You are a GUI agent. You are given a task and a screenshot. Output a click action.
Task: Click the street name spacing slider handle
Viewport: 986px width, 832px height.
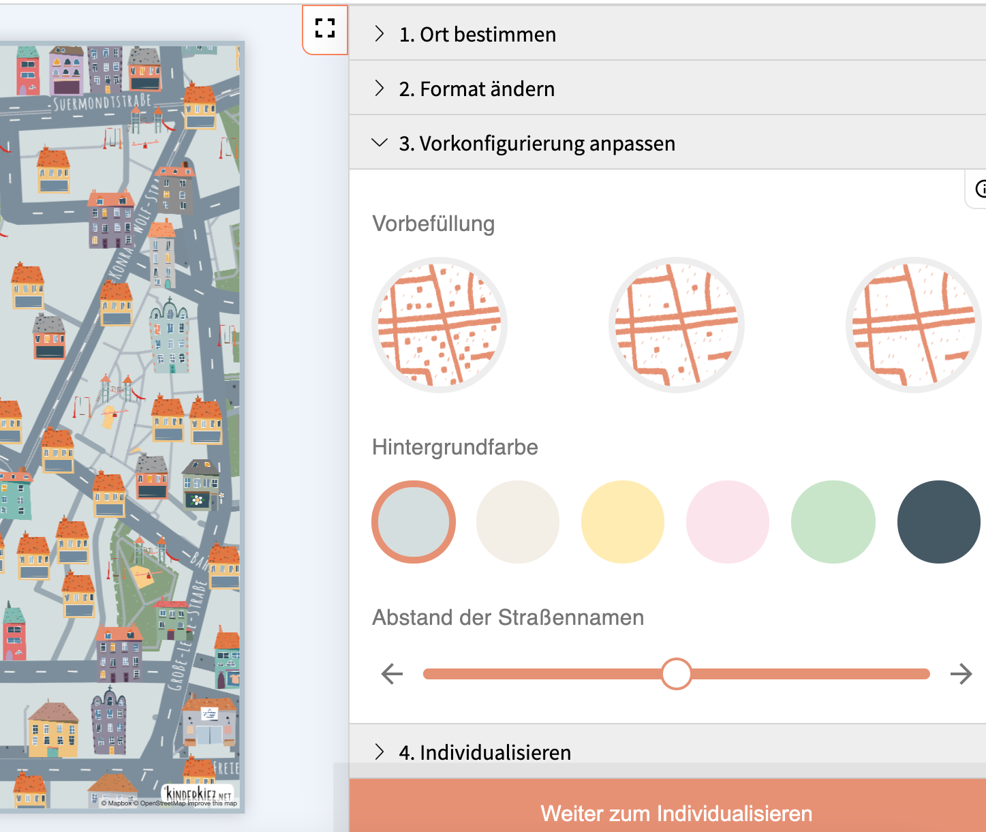676,674
